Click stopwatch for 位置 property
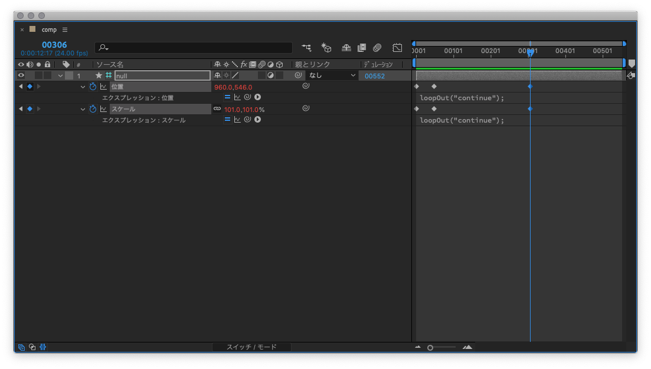The height and width of the screenshot is (369, 651). [x=93, y=87]
